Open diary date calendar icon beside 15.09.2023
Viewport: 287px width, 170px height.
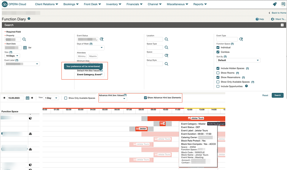[x=27, y=98]
